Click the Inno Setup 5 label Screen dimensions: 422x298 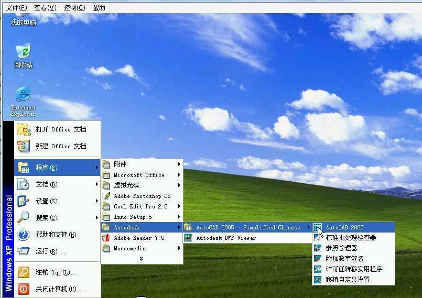133,217
